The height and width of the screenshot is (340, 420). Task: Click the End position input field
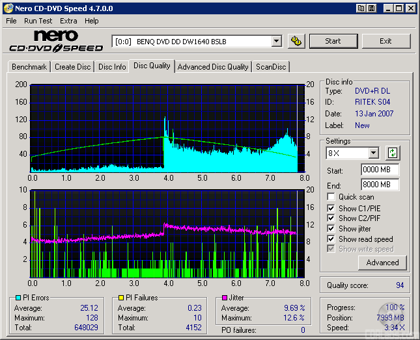click(x=380, y=185)
